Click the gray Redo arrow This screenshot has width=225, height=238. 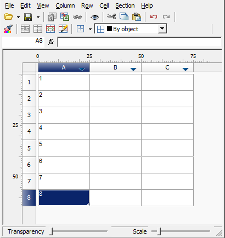point(166,17)
